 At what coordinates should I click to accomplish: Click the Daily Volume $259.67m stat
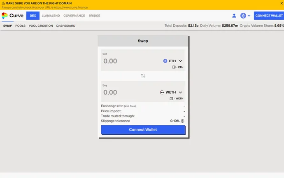[219, 26]
